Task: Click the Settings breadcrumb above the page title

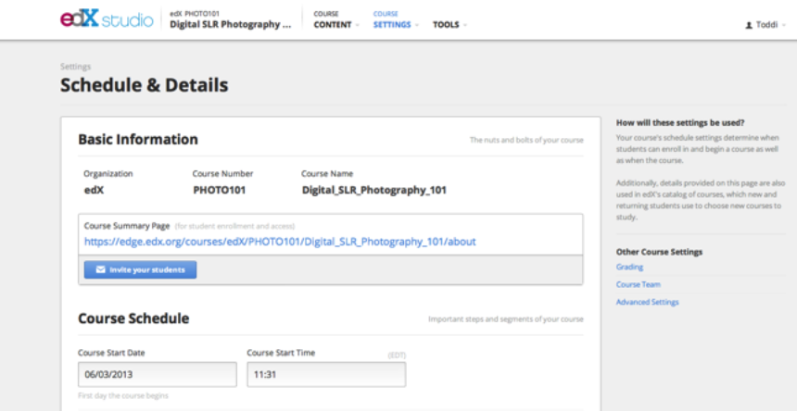Action: coord(75,67)
